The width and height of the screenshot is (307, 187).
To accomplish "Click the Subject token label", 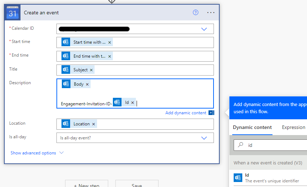I will [x=80, y=70].
